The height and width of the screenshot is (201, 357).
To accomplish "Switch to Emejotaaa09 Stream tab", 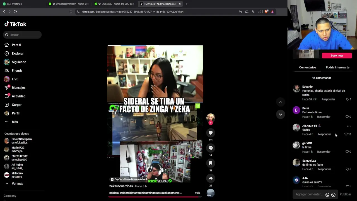I will click(x=69, y=4).
